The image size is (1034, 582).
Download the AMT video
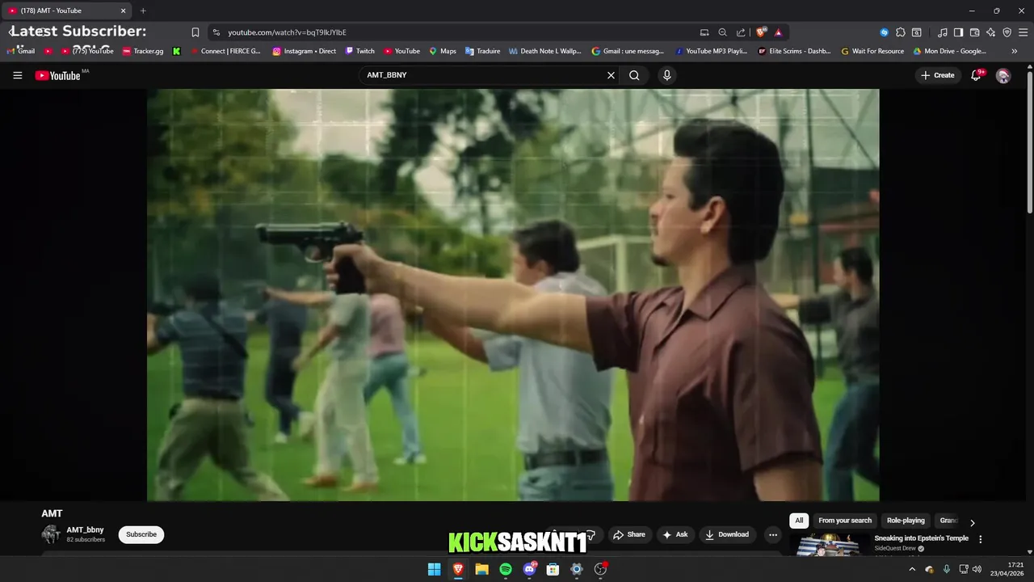point(727,534)
